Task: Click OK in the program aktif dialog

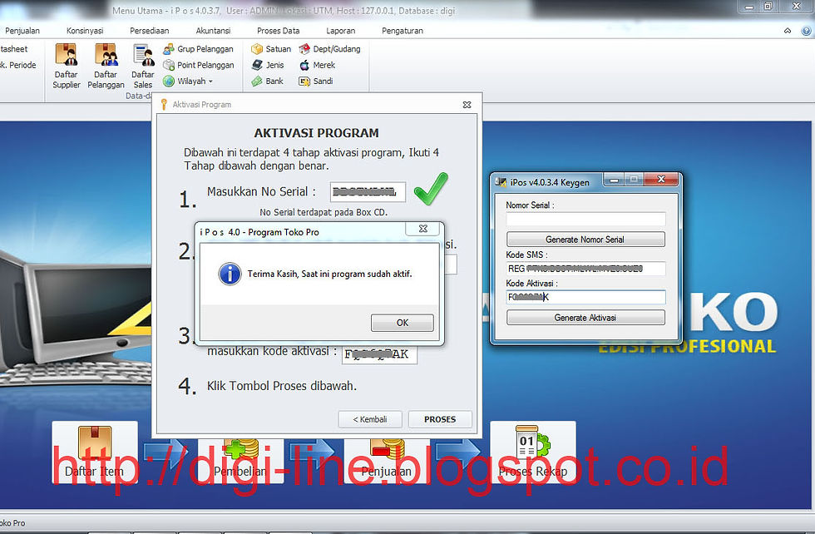Action: [x=403, y=323]
